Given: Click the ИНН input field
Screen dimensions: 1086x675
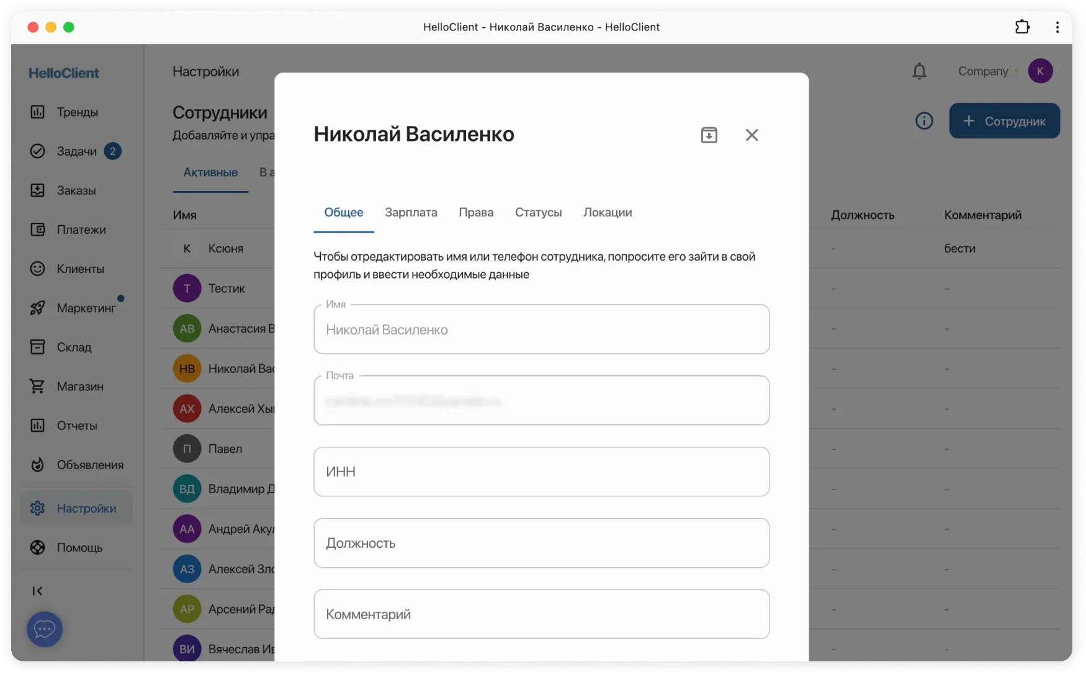Looking at the screenshot, I should (x=541, y=472).
